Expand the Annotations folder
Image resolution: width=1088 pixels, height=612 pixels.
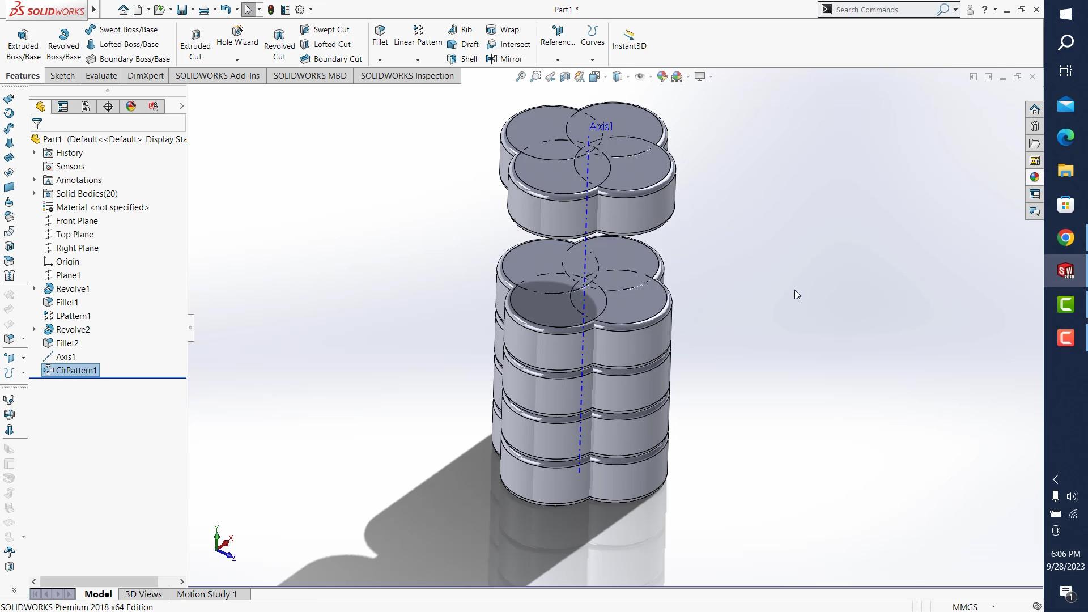tap(35, 180)
